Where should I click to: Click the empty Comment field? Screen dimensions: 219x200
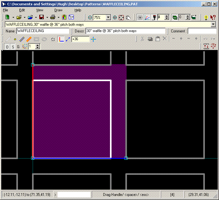click(x=202, y=31)
